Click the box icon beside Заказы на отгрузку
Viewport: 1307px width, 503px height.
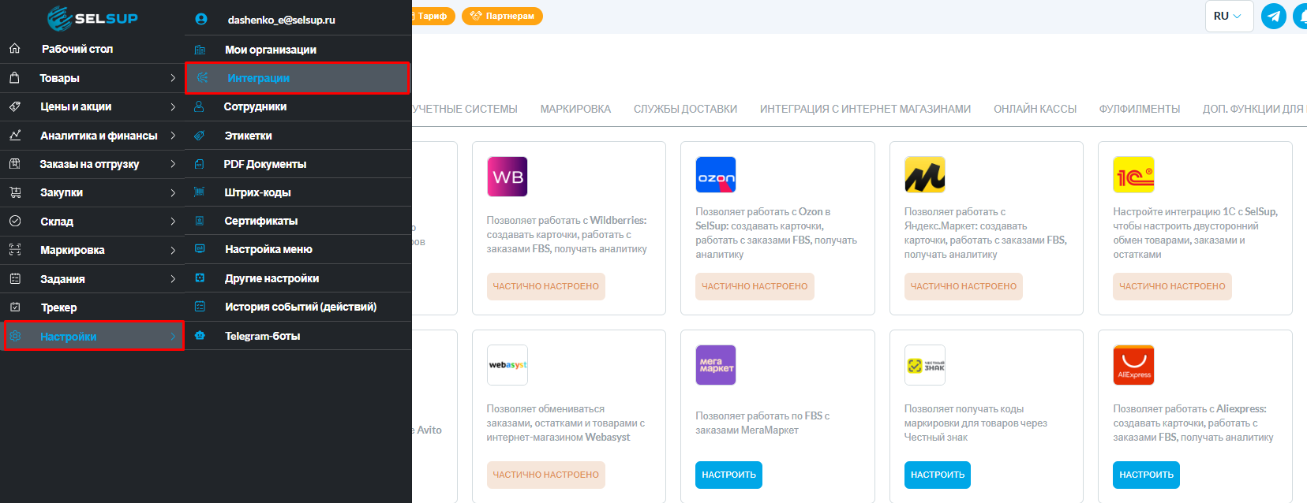click(15, 164)
